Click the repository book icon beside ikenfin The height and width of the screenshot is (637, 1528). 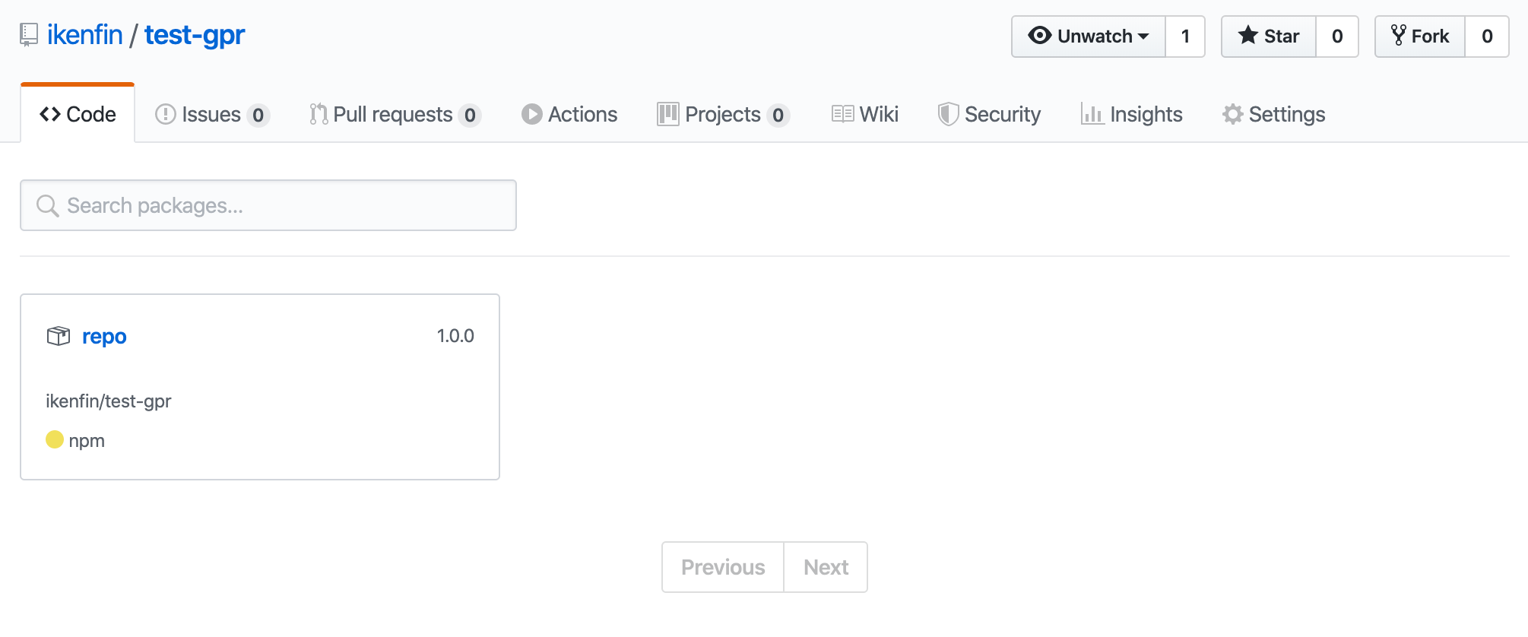pyautogui.click(x=29, y=35)
